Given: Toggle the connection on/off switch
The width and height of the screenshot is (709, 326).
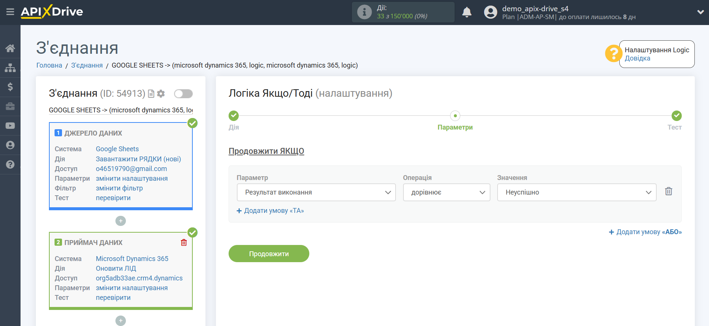Looking at the screenshot, I should [x=183, y=94].
